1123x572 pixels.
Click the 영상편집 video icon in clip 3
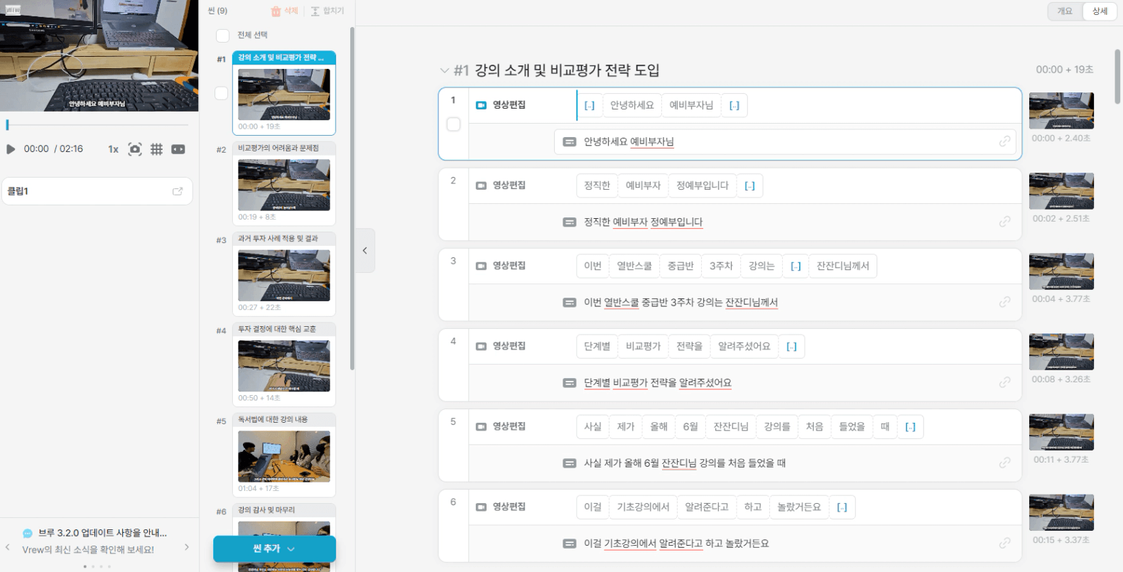coord(481,266)
